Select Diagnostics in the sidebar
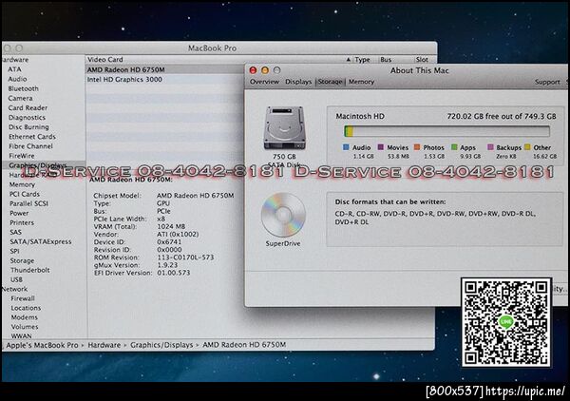The height and width of the screenshot is (401, 570). [x=27, y=118]
